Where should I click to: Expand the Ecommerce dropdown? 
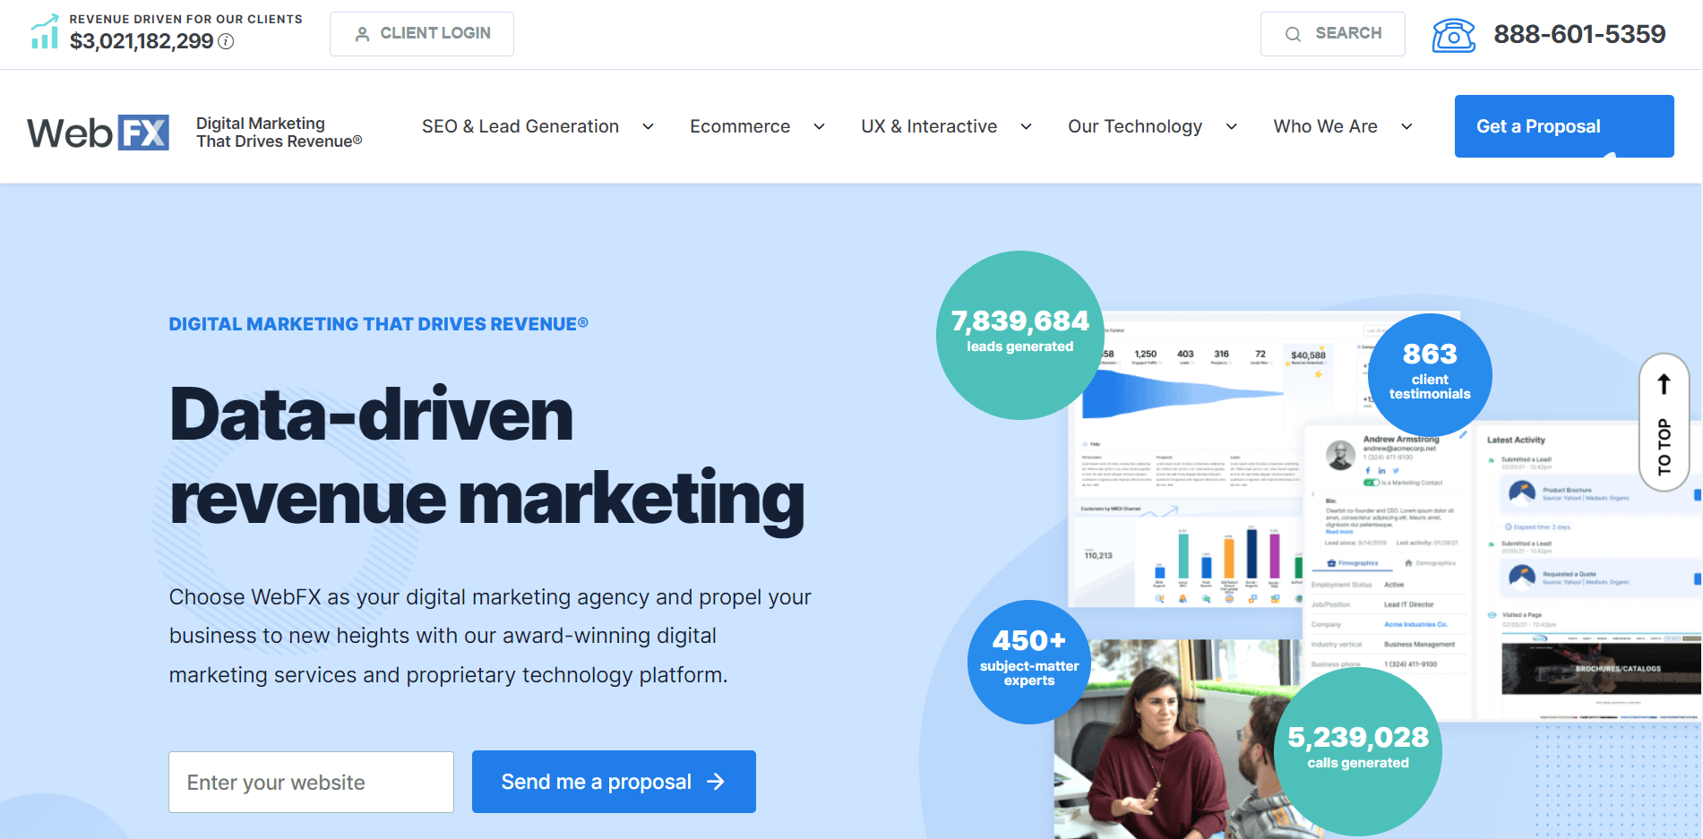click(x=818, y=126)
